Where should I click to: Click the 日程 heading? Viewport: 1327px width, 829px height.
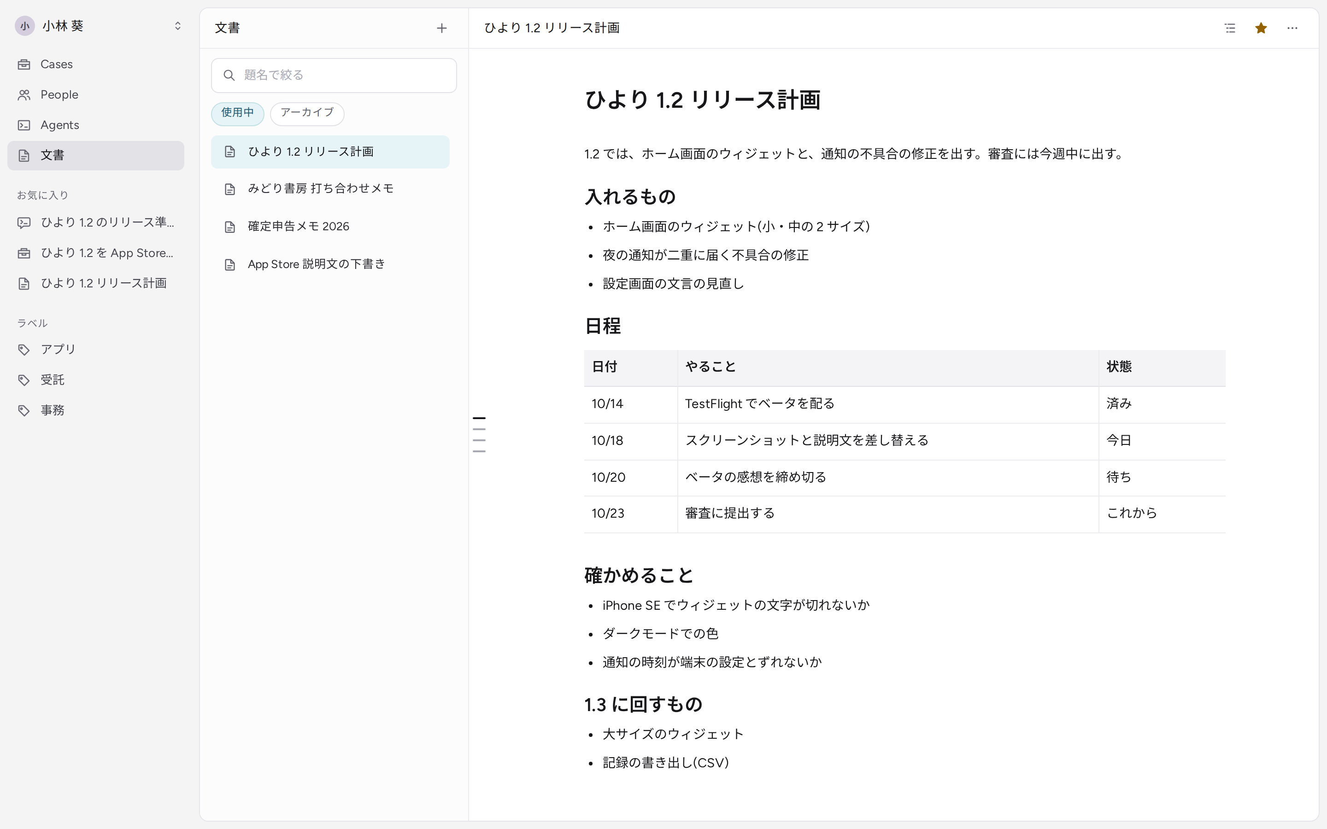(603, 326)
